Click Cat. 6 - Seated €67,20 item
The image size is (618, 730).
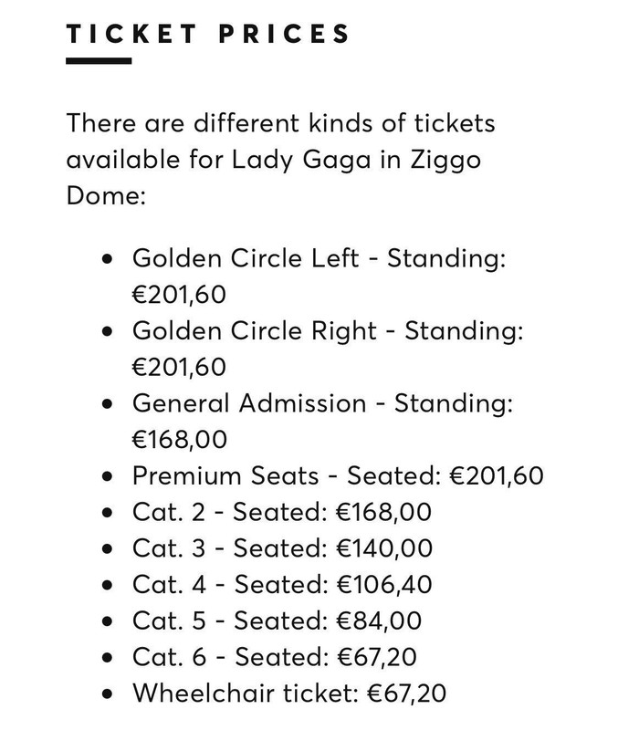275,657
